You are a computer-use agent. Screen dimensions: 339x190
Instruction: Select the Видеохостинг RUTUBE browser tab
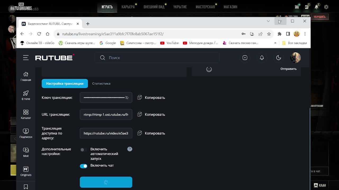(50, 24)
